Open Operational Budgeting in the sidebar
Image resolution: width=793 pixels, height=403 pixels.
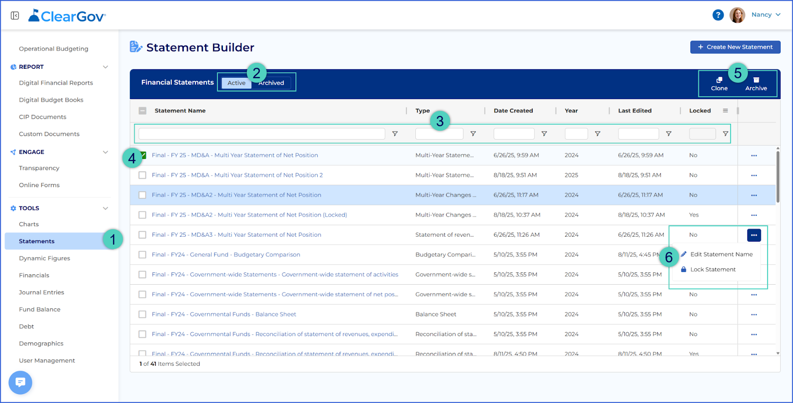(54, 49)
